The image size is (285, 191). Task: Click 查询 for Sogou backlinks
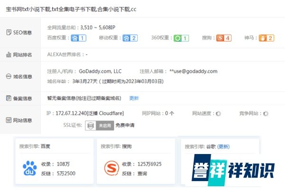coord(142,173)
